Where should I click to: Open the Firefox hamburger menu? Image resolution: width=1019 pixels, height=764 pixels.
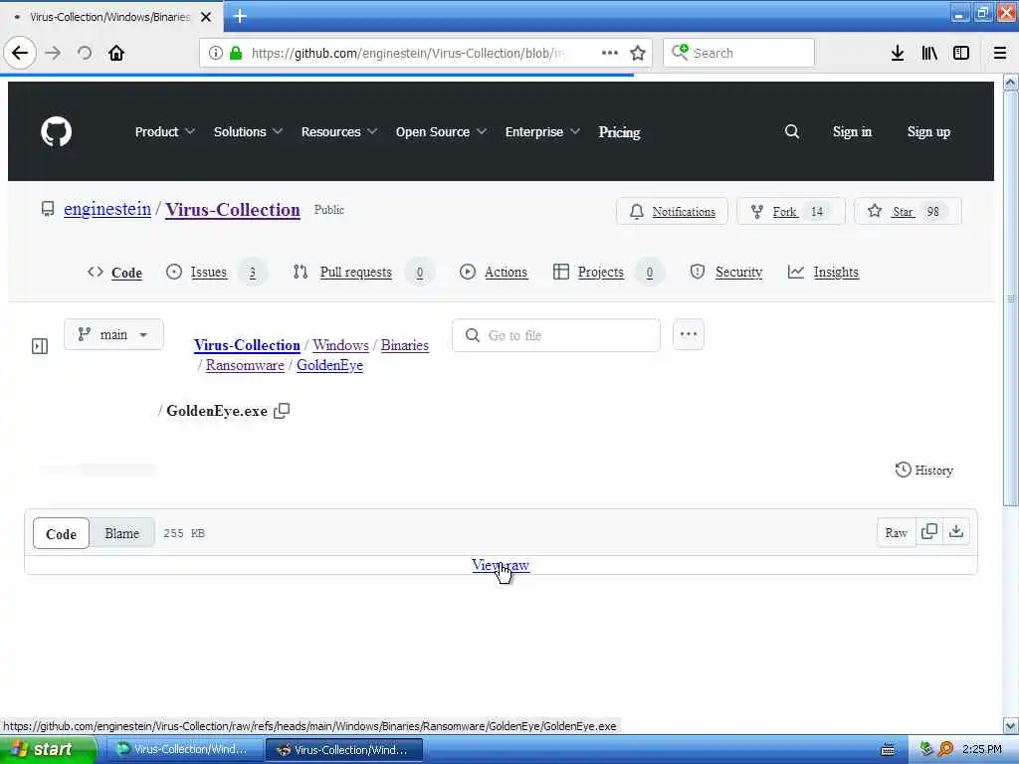click(1000, 53)
